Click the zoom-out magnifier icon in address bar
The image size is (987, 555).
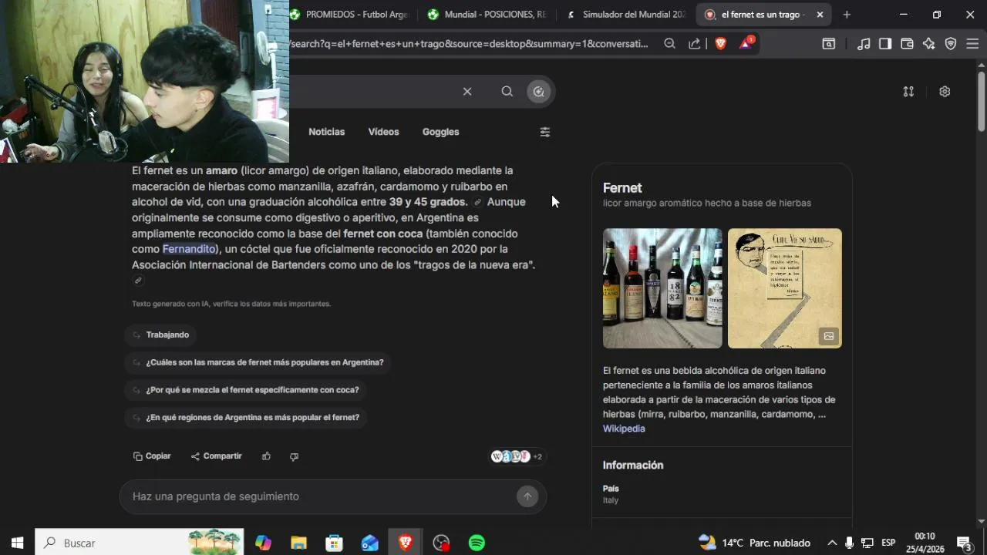(x=669, y=44)
